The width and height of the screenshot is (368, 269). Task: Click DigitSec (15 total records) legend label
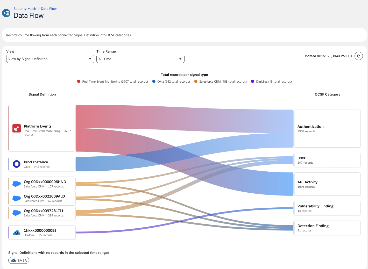274,82
